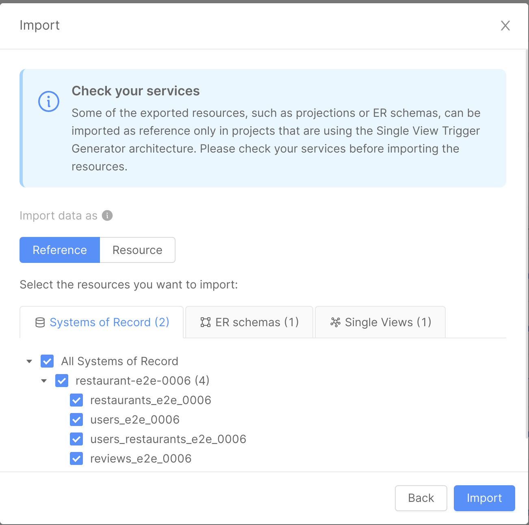Uncheck reviews_e2e_0006
Image resolution: width=529 pixels, height=525 pixels.
pyautogui.click(x=76, y=458)
